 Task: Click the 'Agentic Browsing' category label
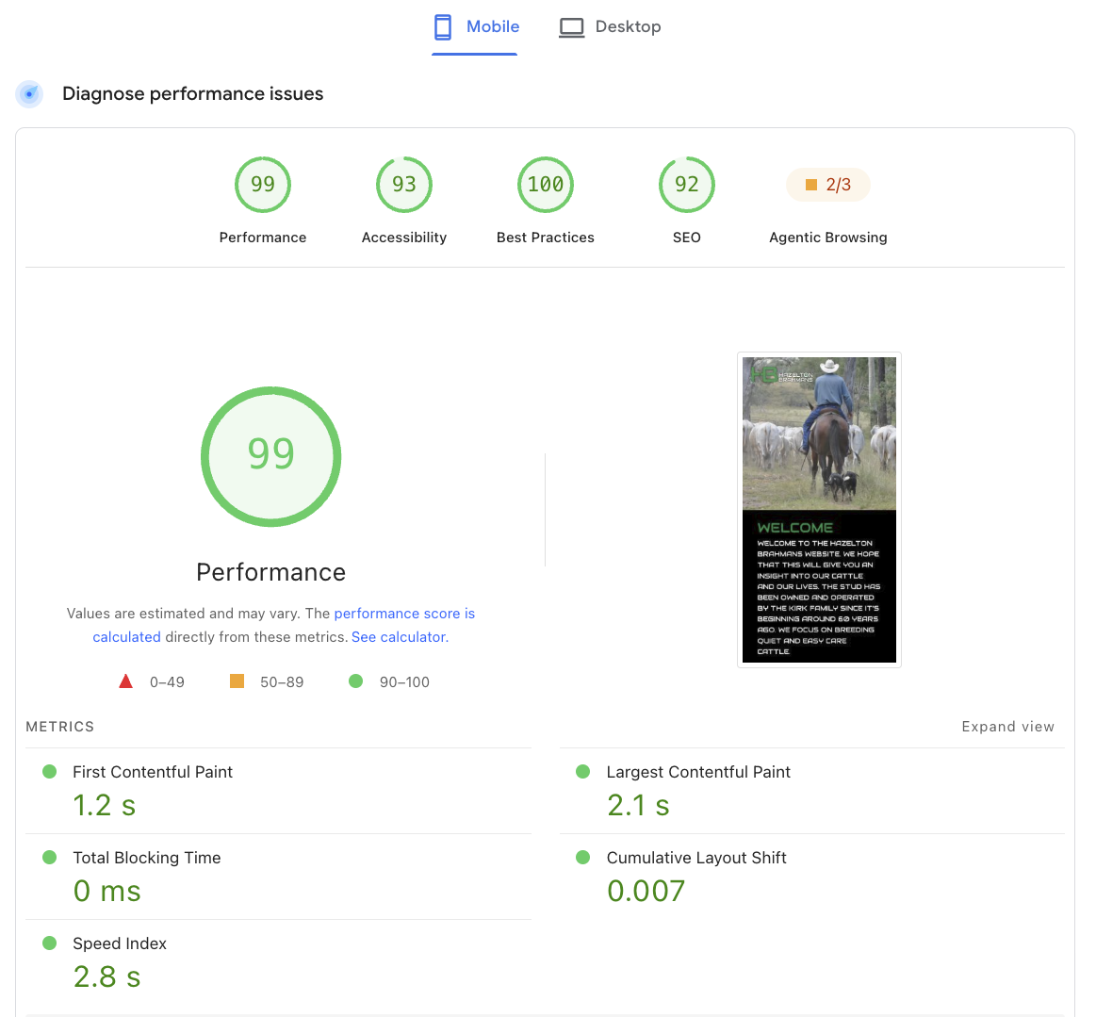pos(828,238)
